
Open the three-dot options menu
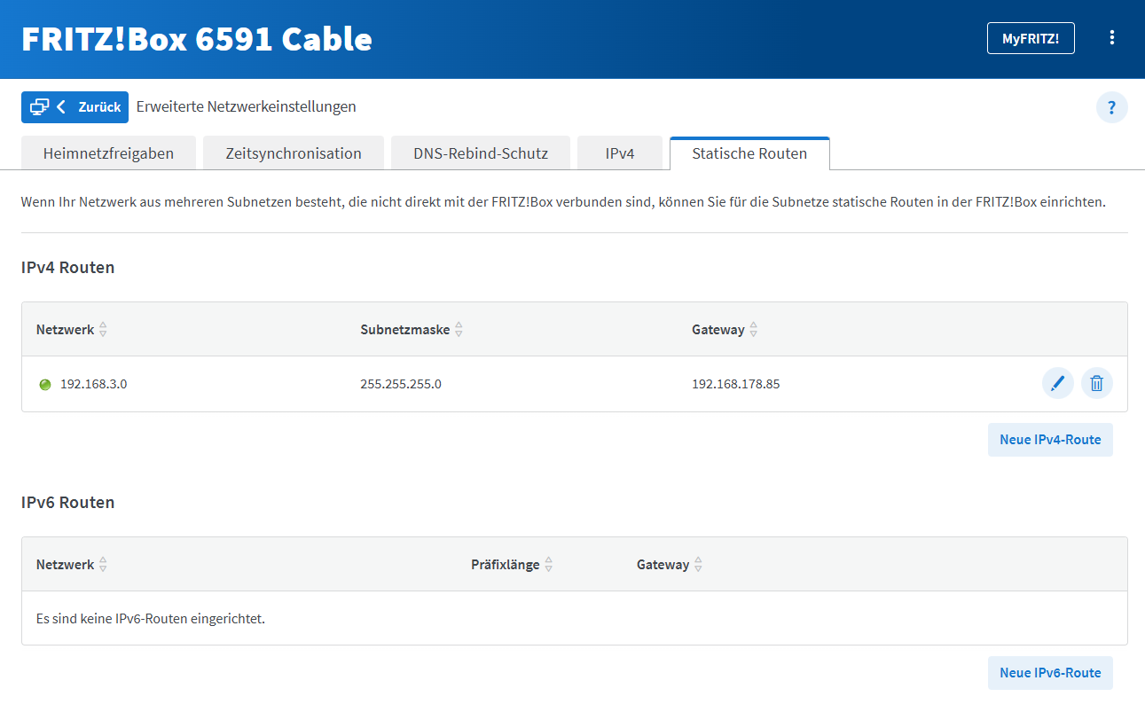[x=1112, y=38]
